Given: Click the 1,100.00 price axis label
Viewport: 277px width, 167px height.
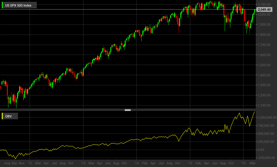Looking at the screenshot, I should click(x=264, y=105).
